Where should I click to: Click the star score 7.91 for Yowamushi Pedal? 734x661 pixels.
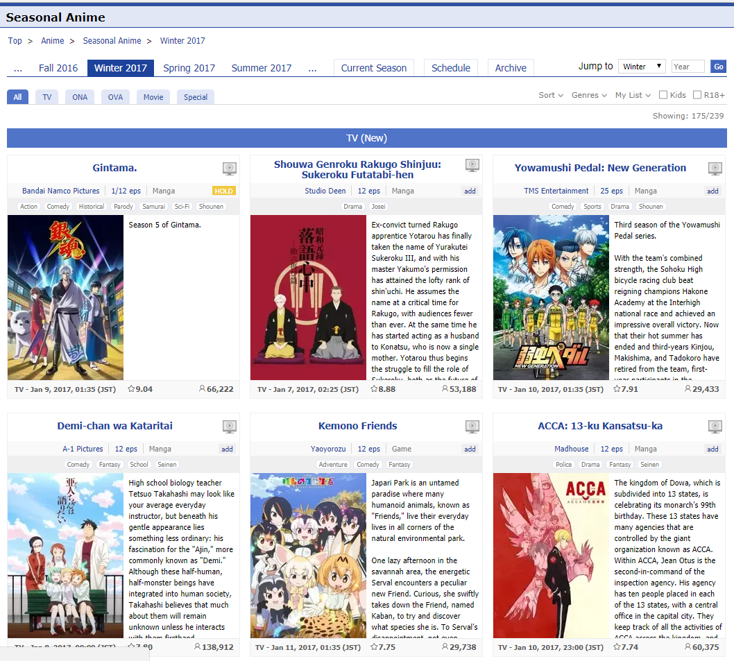point(625,389)
